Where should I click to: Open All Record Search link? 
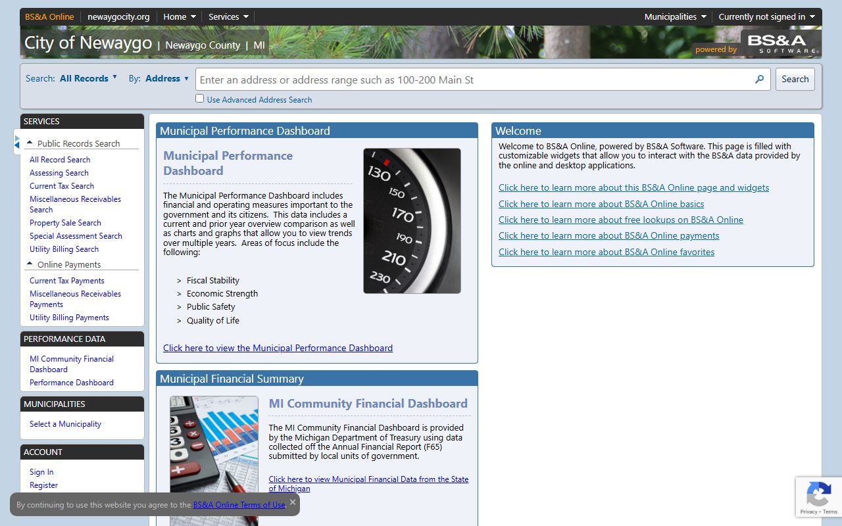pos(60,160)
